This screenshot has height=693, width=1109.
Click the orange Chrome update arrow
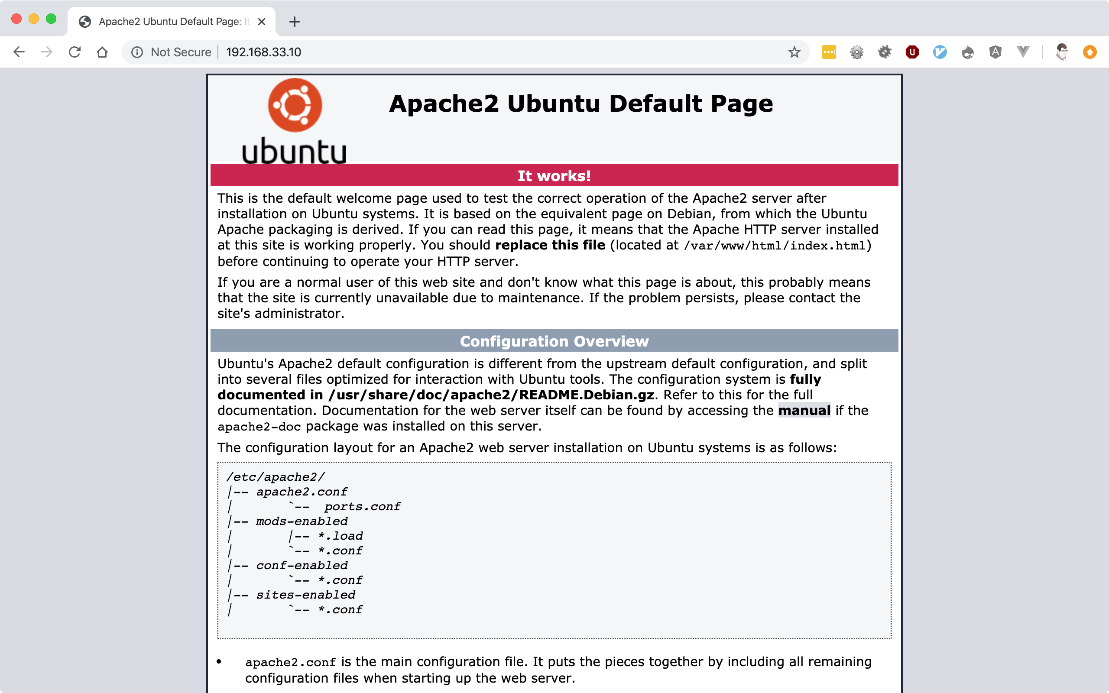[1090, 52]
